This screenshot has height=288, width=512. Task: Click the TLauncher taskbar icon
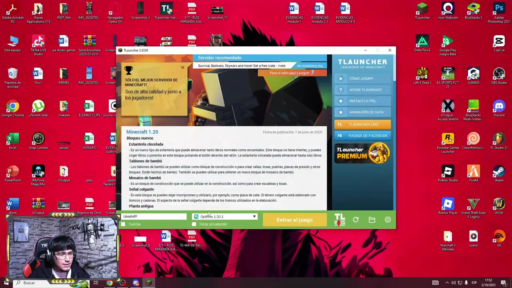coord(149,283)
